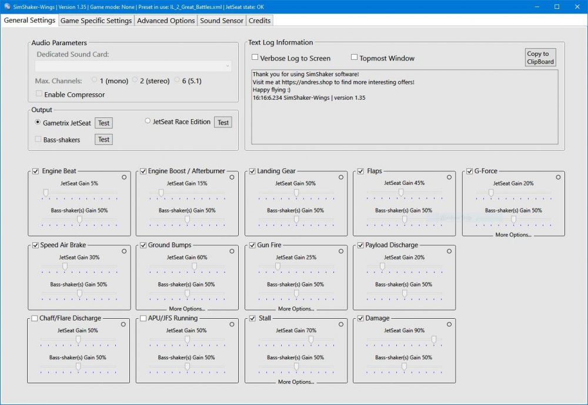Turn on Verbose Log to Screen
Screen dimensions: 588x405
coord(255,58)
